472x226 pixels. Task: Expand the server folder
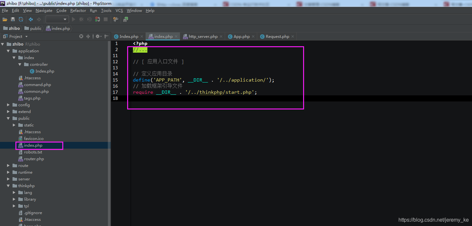[x=9, y=179]
